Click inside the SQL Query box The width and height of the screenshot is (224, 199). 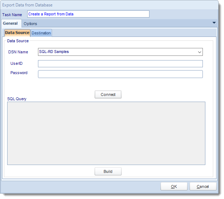coord(106,133)
